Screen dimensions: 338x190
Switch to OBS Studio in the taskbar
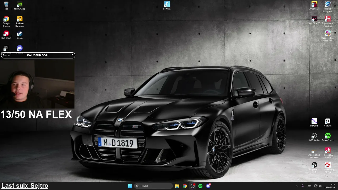[x=193, y=186]
